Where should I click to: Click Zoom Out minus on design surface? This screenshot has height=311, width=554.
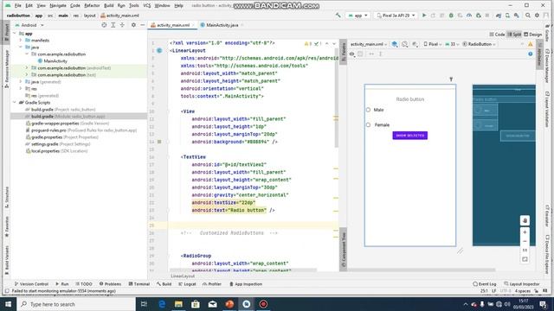pyautogui.click(x=525, y=242)
